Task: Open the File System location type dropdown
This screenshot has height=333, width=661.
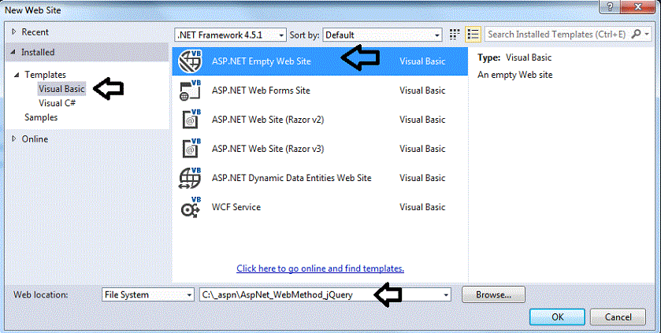Action: pyautogui.click(x=148, y=294)
